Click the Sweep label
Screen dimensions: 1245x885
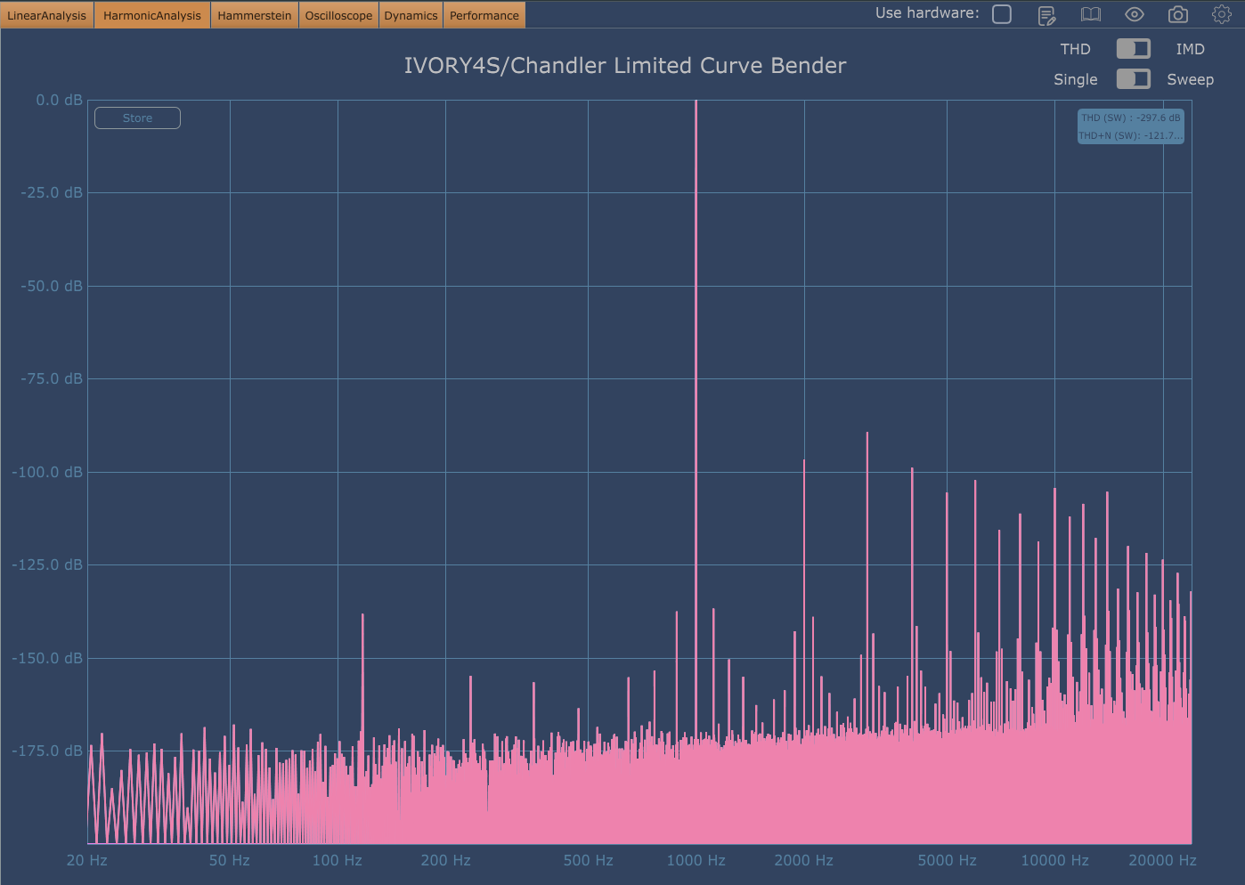click(1191, 80)
